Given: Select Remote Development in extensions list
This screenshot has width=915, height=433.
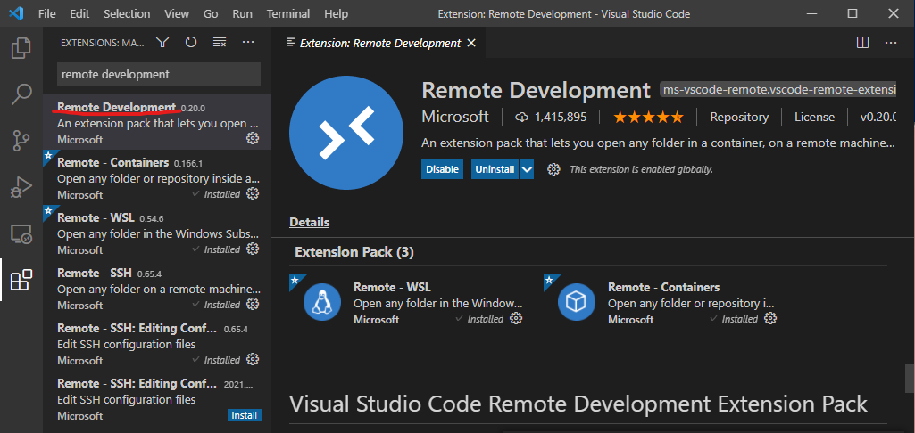Looking at the screenshot, I should tap(157, 122).
